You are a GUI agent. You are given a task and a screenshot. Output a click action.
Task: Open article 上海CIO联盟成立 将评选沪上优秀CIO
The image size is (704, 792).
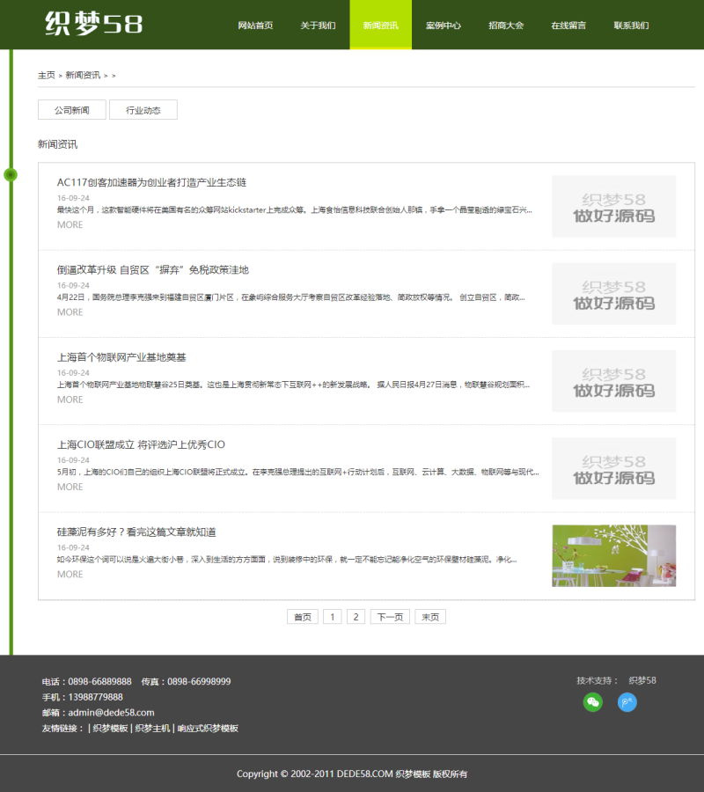(x=141, y=444)
